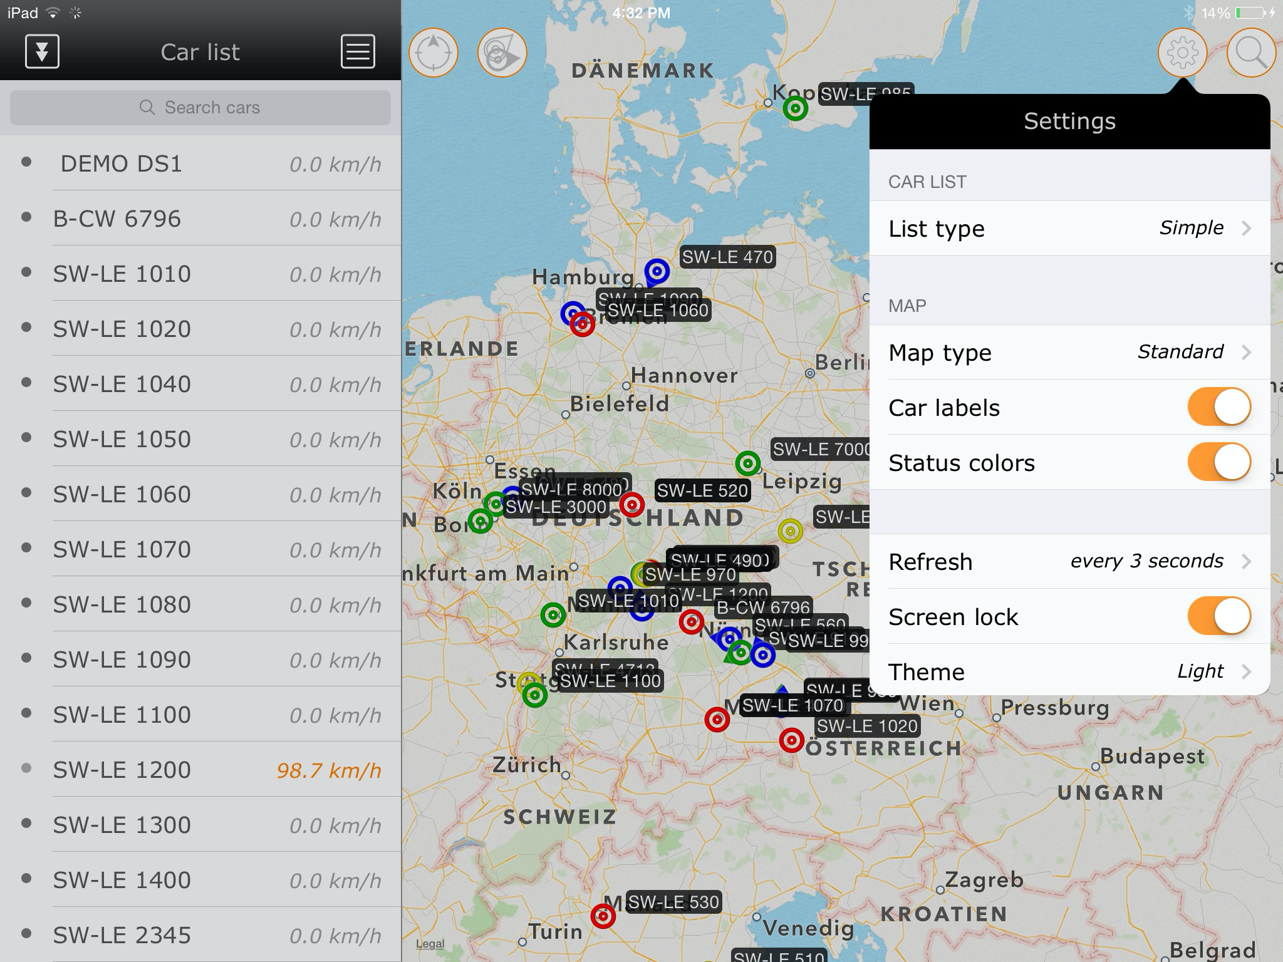Viewport: 1283px width, 962px height.
Task: Open the magnifier search icon on map
Action: (1251, 53)
